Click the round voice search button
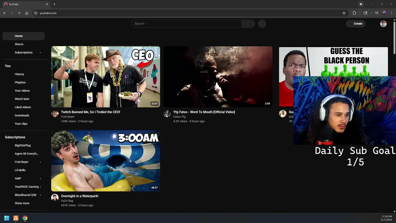This screenshot has height=223, width=396. click(262, 24)
